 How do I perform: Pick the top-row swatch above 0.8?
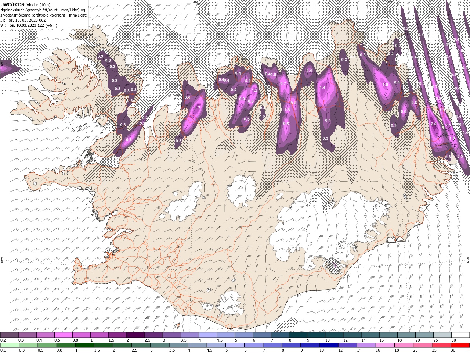81,335
